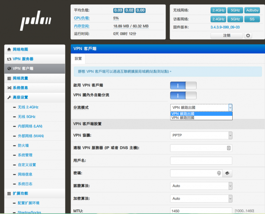265x214 pixels.
Task: Open the 加密算法 Auto dropdown
Action: (201, 199)
